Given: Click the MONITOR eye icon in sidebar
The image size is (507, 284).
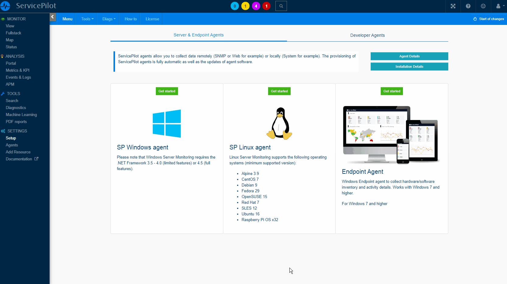Looking at the screenshot, I should tap(3, 19).
